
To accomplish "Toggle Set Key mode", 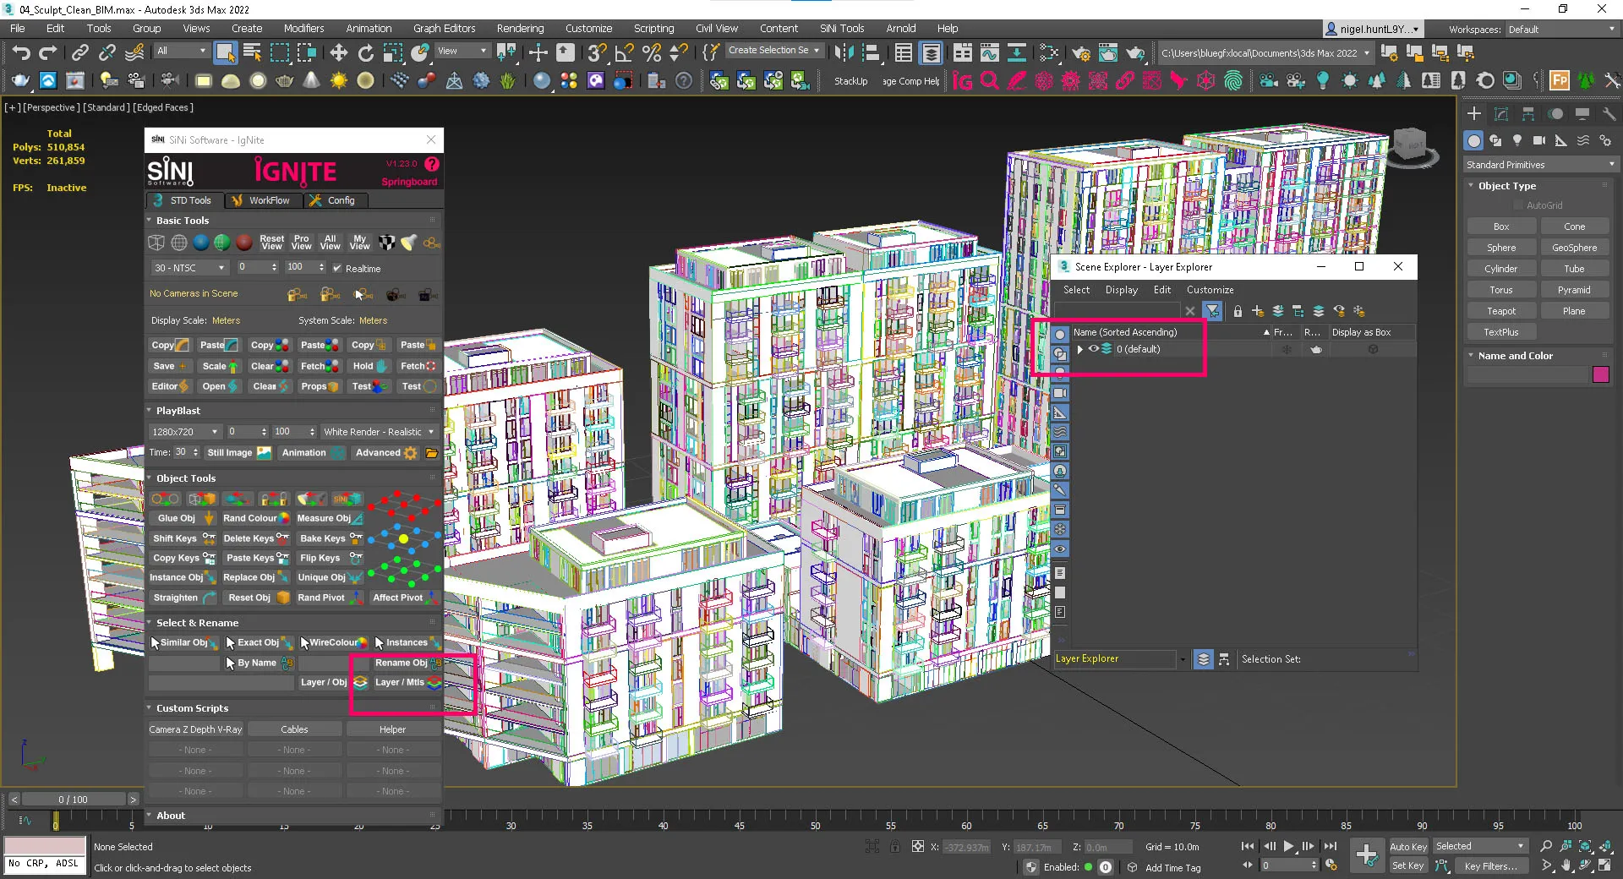I will point(1408,865).
